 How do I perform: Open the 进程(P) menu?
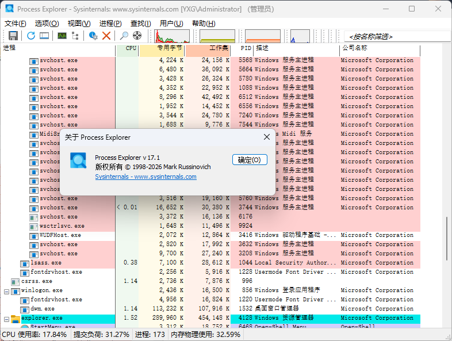click(x=110, y=24)
